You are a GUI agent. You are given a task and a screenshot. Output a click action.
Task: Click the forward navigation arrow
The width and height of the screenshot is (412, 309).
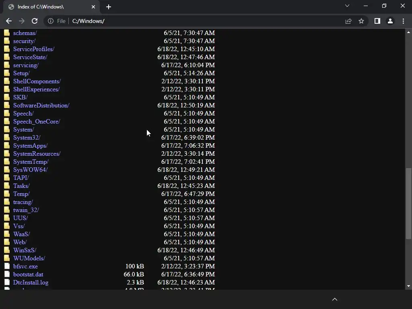(x=22, y=21)
